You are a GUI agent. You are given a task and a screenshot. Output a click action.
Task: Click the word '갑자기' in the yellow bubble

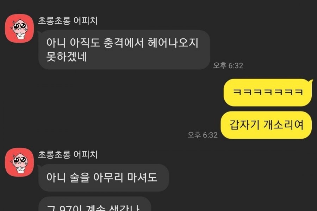click(x=244, y=125)
